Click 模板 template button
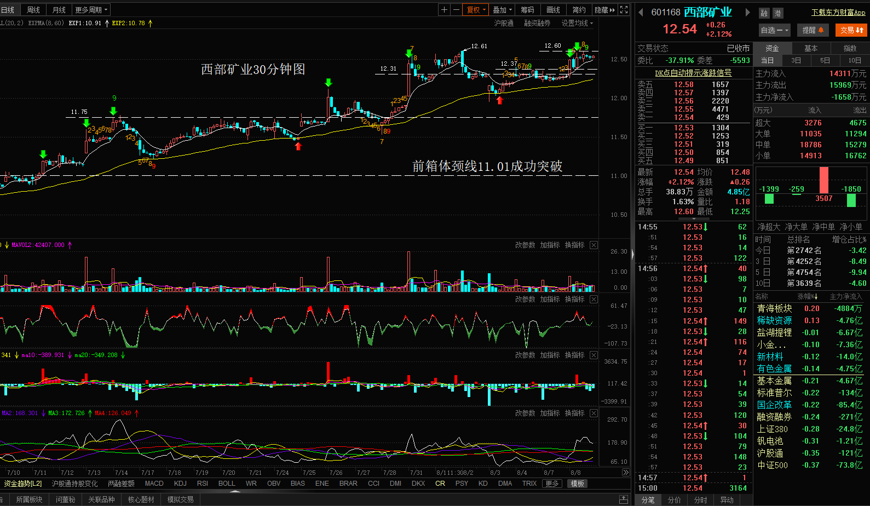The image size is (870, 506). pos(577,484)
